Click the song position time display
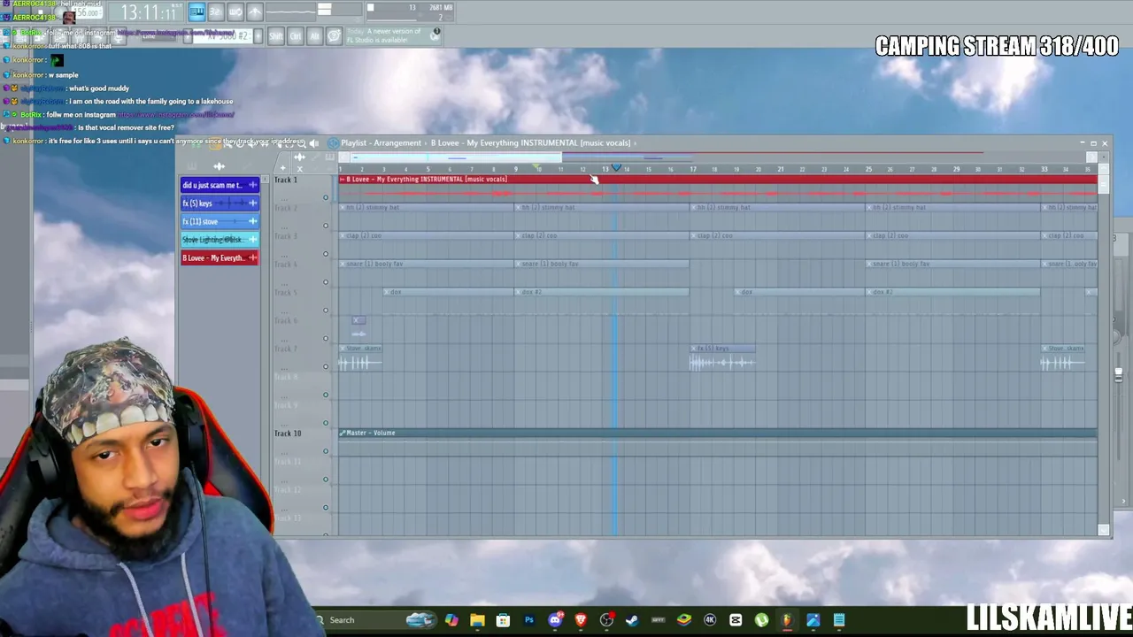Image resolution: width=1133 pixels, height=637 pixels. click(149, 12)
